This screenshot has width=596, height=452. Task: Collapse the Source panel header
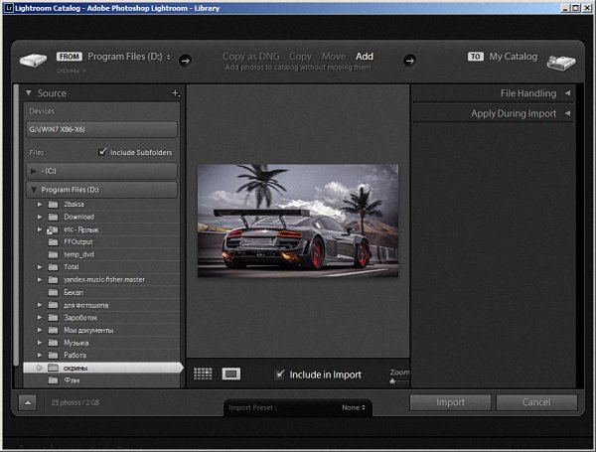pos(30,93)
